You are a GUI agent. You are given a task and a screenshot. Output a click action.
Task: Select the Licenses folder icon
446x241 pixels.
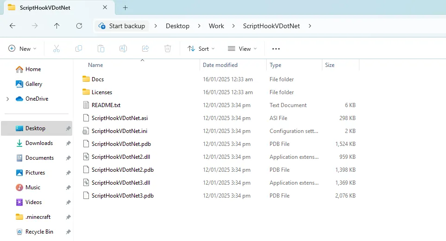(x=86, y=92)
